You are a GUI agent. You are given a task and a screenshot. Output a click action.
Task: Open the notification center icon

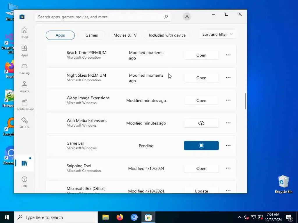coord(289,217)
